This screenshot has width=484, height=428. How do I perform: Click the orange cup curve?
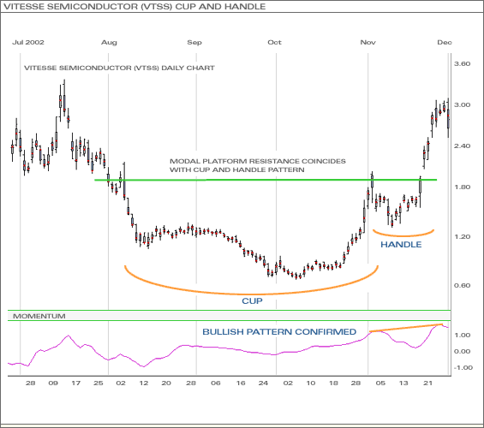(x=252, y=294)
